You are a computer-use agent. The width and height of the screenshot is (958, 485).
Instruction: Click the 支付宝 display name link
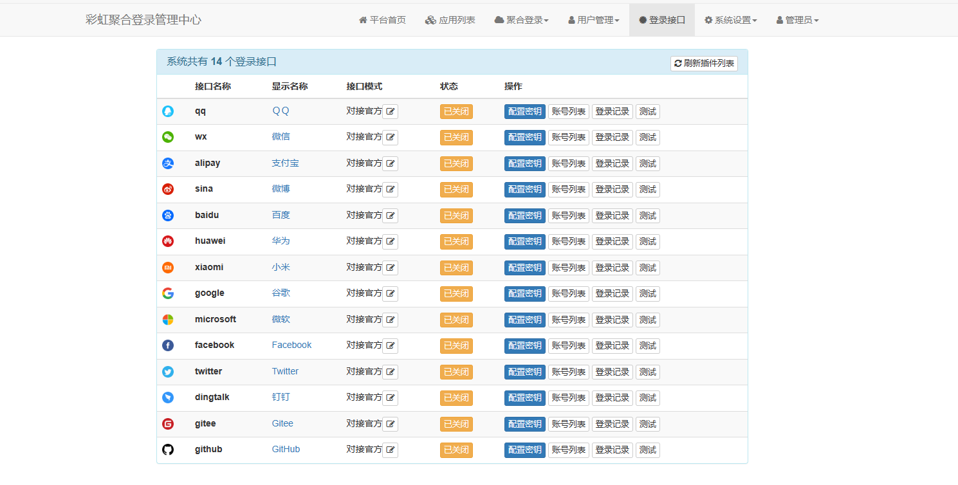coord(285,163)
